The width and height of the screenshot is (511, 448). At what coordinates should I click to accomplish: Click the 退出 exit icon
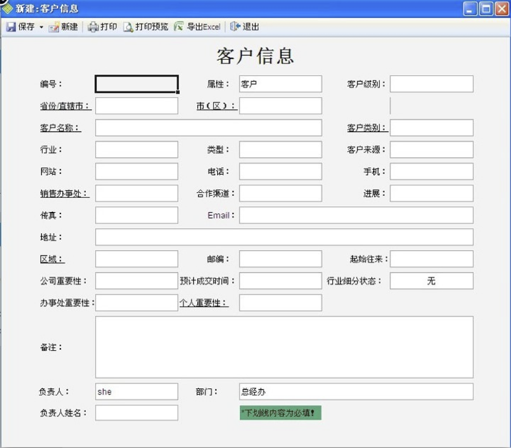click(x=235, y=27)
